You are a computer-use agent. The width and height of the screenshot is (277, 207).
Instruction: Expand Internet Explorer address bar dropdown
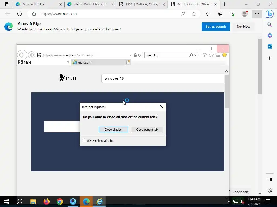click(x=131, y=55)
